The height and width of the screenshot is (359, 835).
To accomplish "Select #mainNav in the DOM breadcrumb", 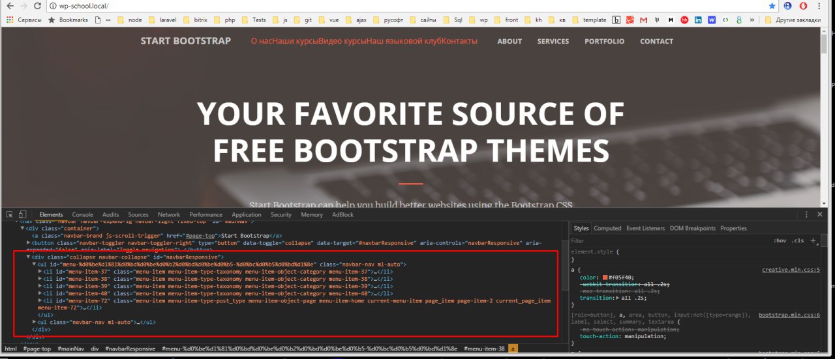I will coord(70,349).
